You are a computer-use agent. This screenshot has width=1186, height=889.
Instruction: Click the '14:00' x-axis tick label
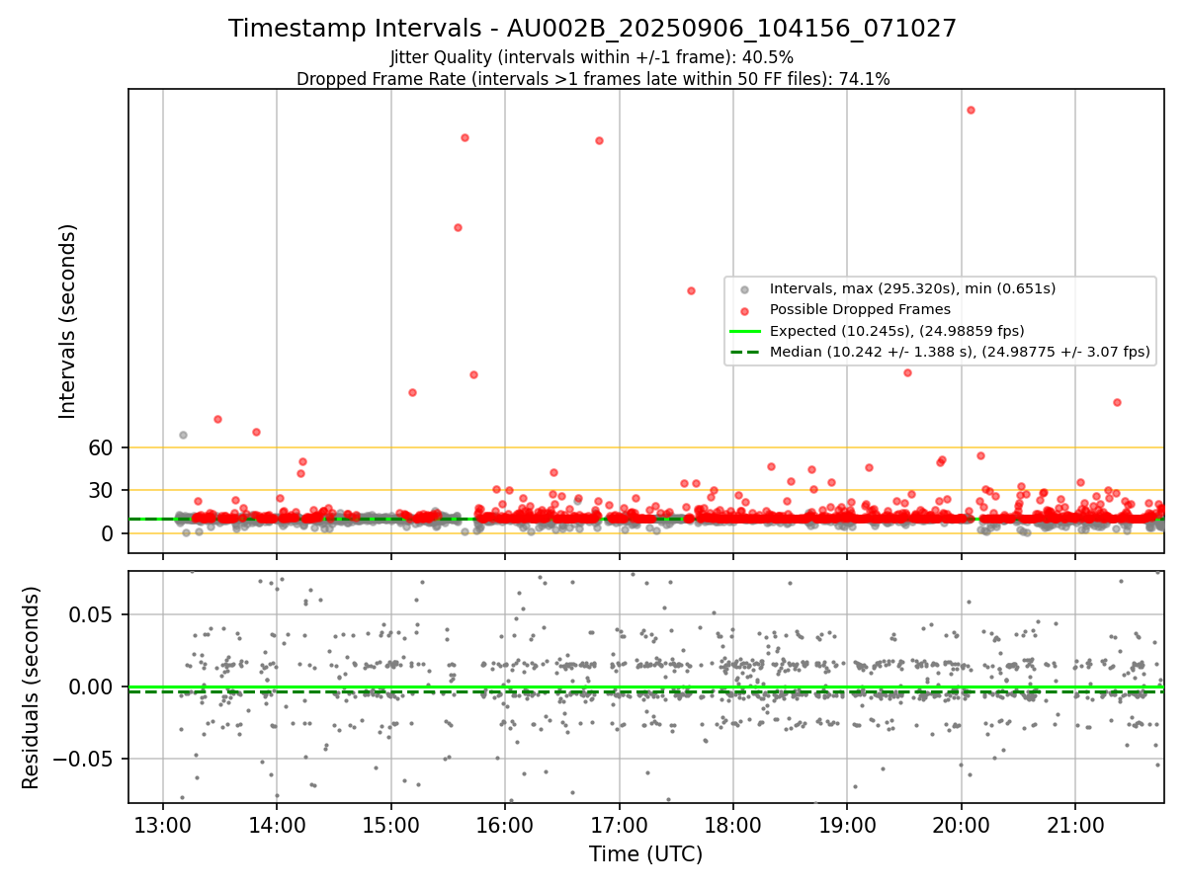pyautogui.click(x=277, y=825)
